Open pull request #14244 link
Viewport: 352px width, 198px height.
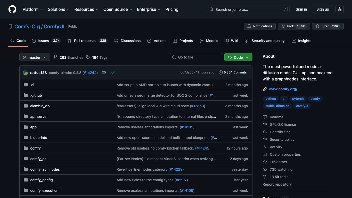click(90, 73)
